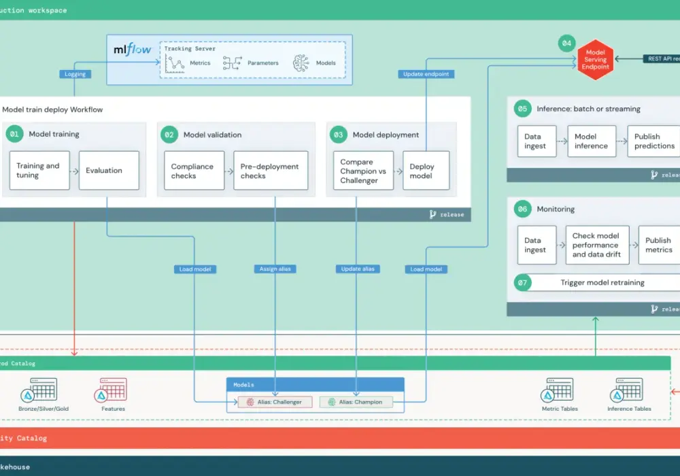
Task: Click the Training and tuning box
Action: click(x=39, y=171)
